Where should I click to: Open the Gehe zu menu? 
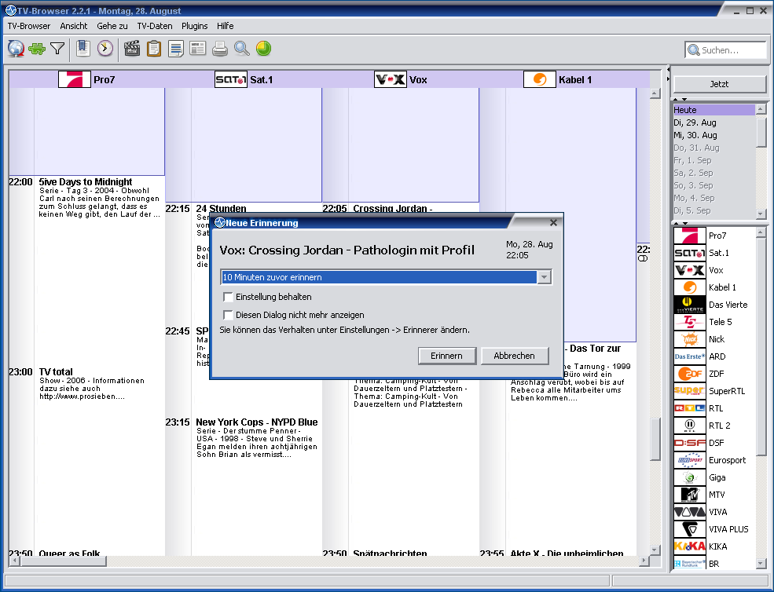(x=112, y=26)
